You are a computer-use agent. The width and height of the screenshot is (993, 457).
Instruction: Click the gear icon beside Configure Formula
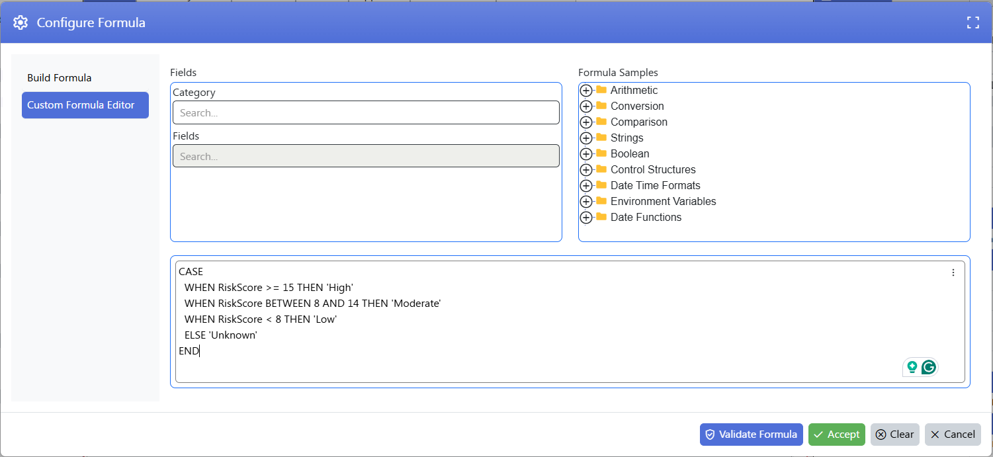[21, 22]
